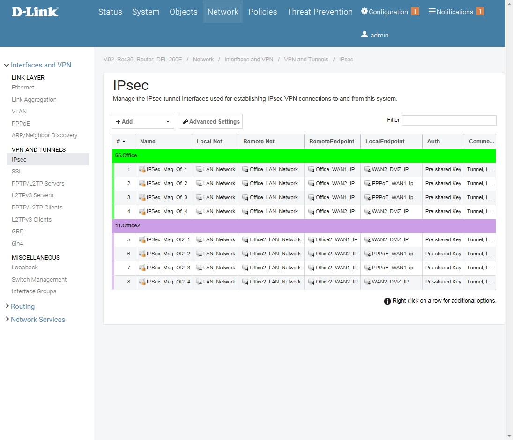Screen dimensions: 513x440
Task: Open the Add dropdown arrow
Action: [x=168, y=122]
